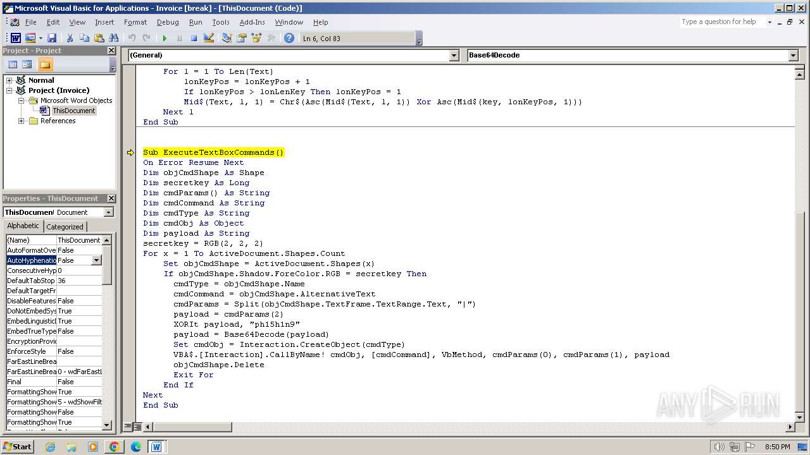Expand the Normal project node
The image size is (810, 455).
(9, 80)
